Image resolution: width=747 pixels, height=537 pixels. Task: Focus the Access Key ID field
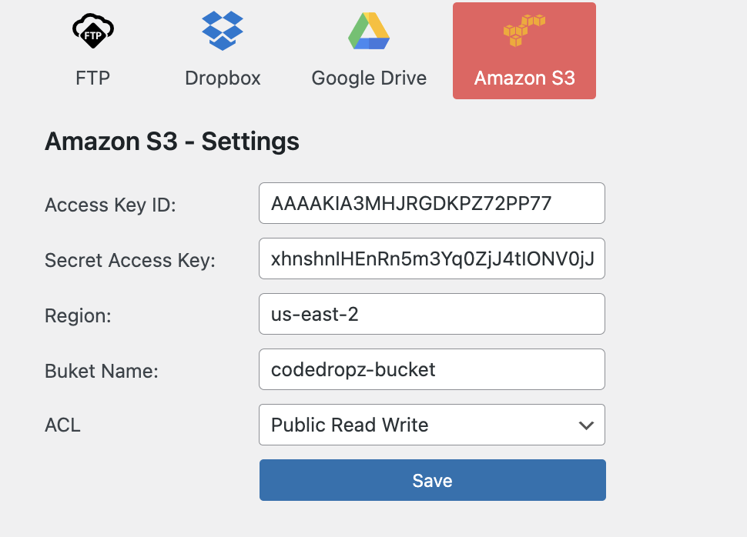click(x=431, y=203)
